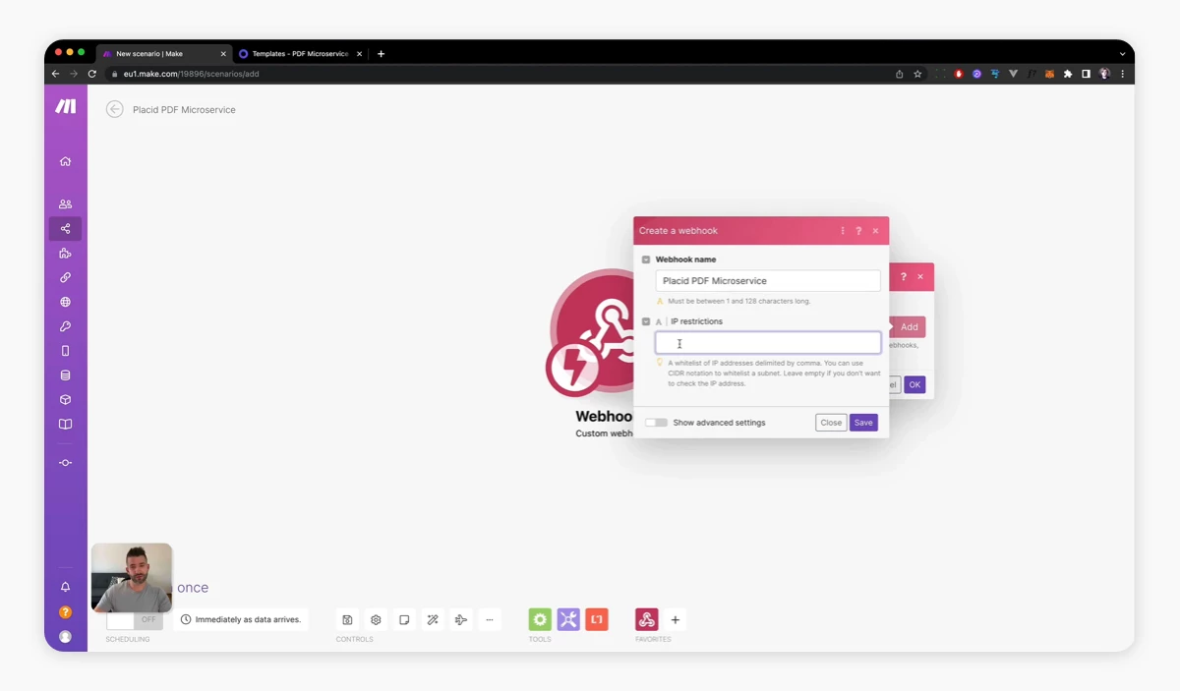Screen dimensions: 1180x691
Task: Open the Home (house) sidebar icon
Action: [65, 161]
